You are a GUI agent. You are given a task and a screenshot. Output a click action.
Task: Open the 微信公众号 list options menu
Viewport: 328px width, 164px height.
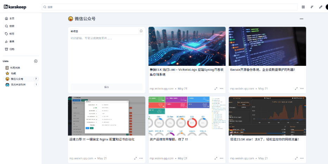(301, 19)
